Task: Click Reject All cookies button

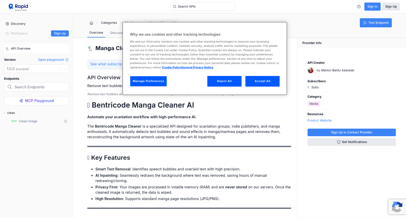Action: click(224, 81)
